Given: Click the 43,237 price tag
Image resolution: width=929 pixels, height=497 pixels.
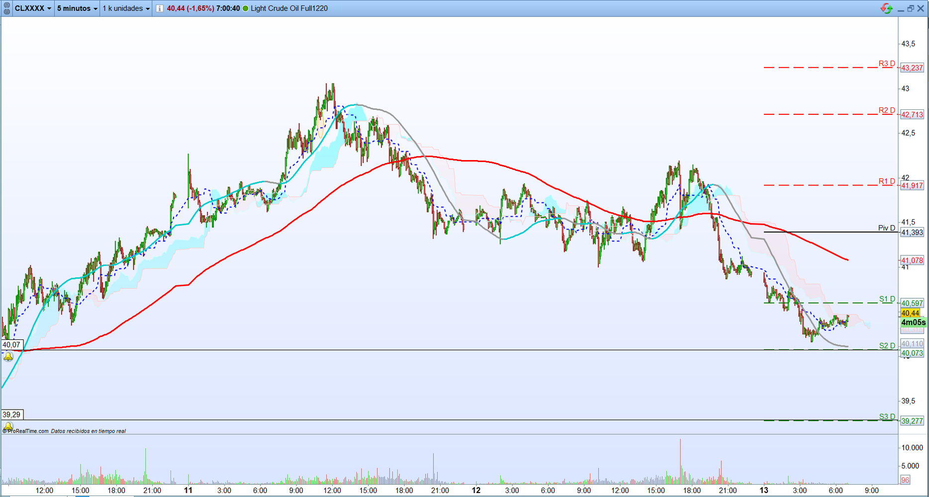Looking at the screenshot, I should pos(912,68).
